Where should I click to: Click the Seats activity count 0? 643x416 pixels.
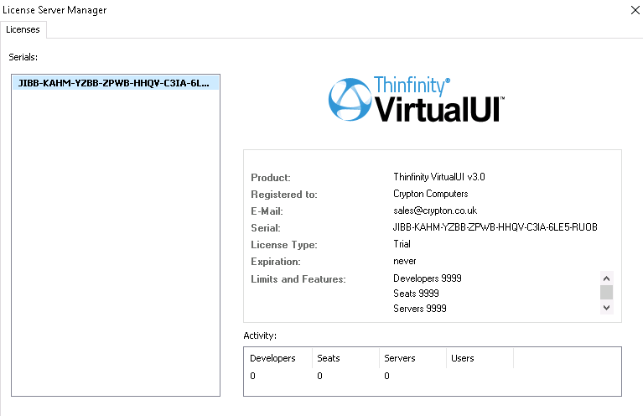[319, 376]
